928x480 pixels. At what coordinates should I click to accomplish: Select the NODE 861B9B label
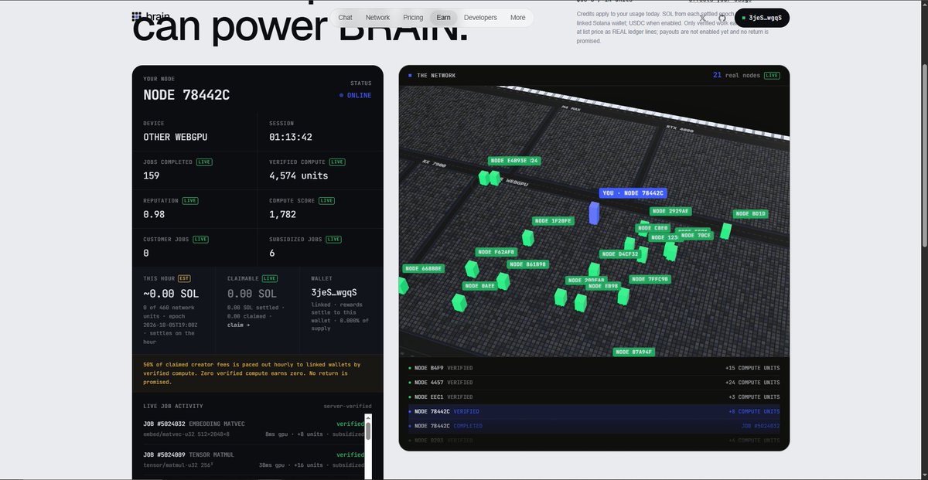click(528, 264)
